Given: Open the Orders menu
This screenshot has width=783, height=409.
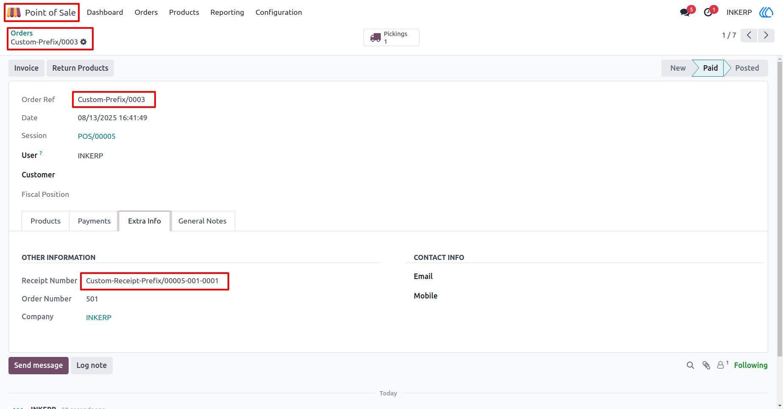Looking at the screenshot, I should (x=146, y=12).
